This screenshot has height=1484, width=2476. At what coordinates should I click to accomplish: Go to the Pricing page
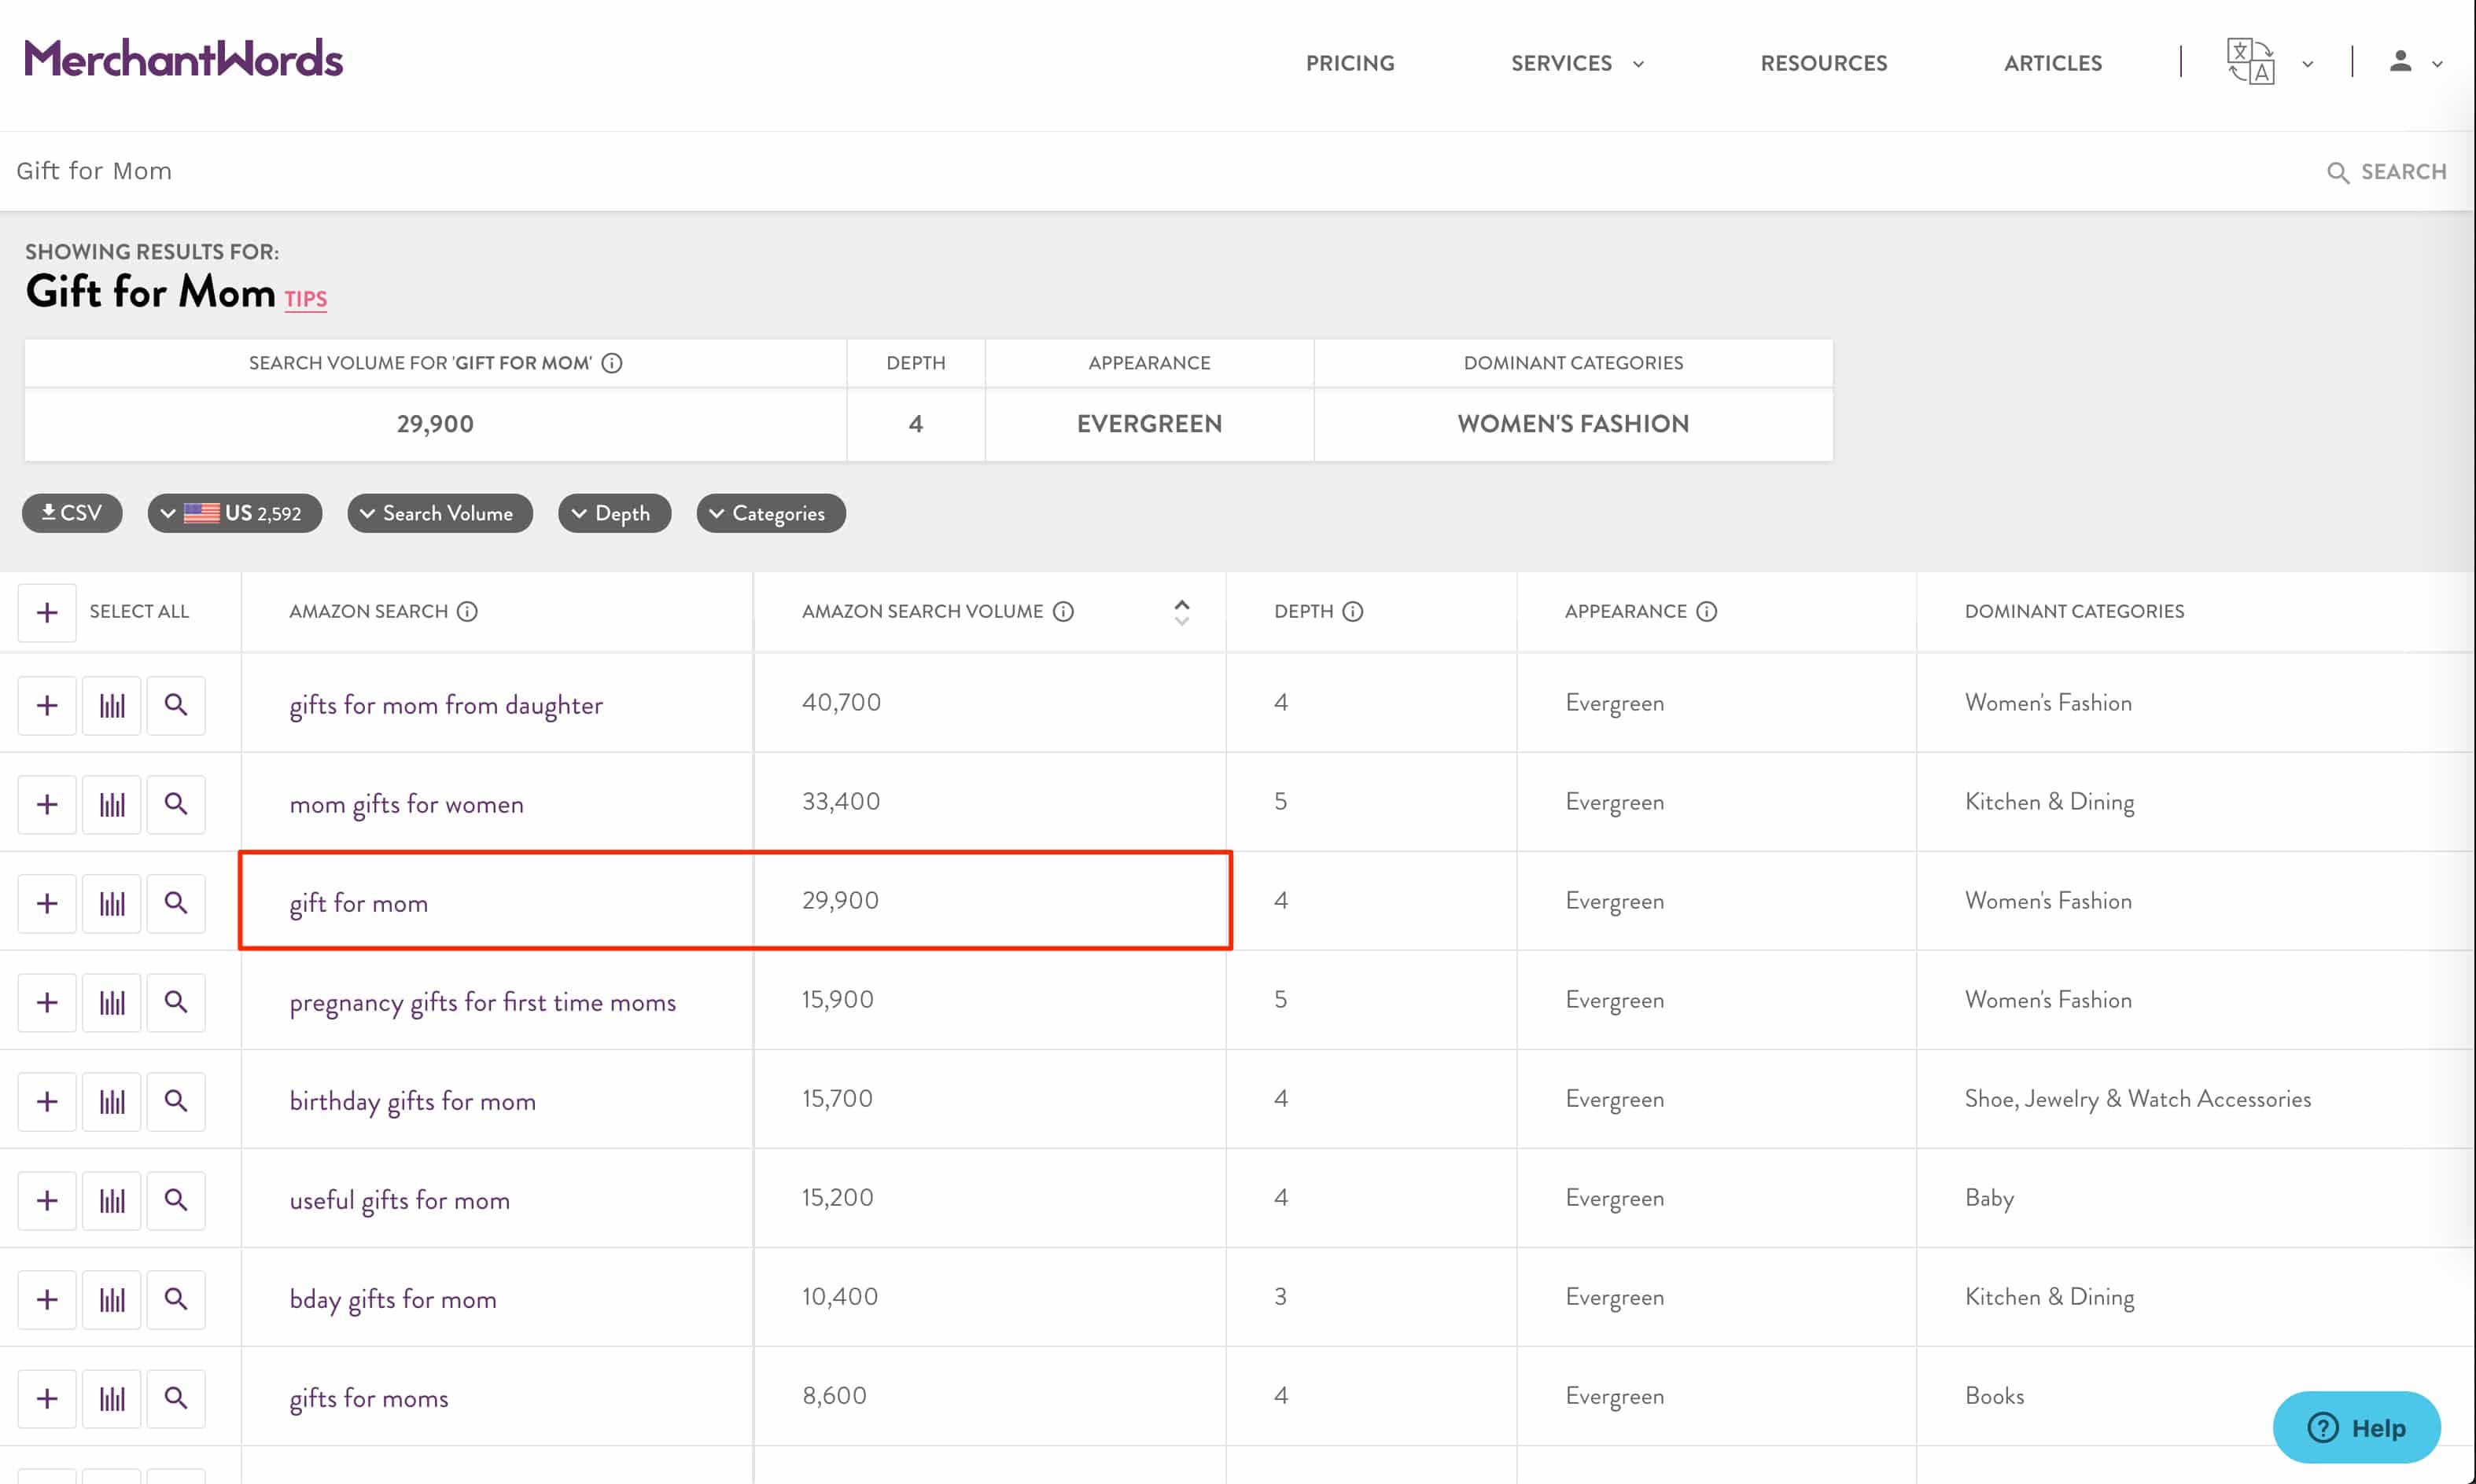(1350, 63)
